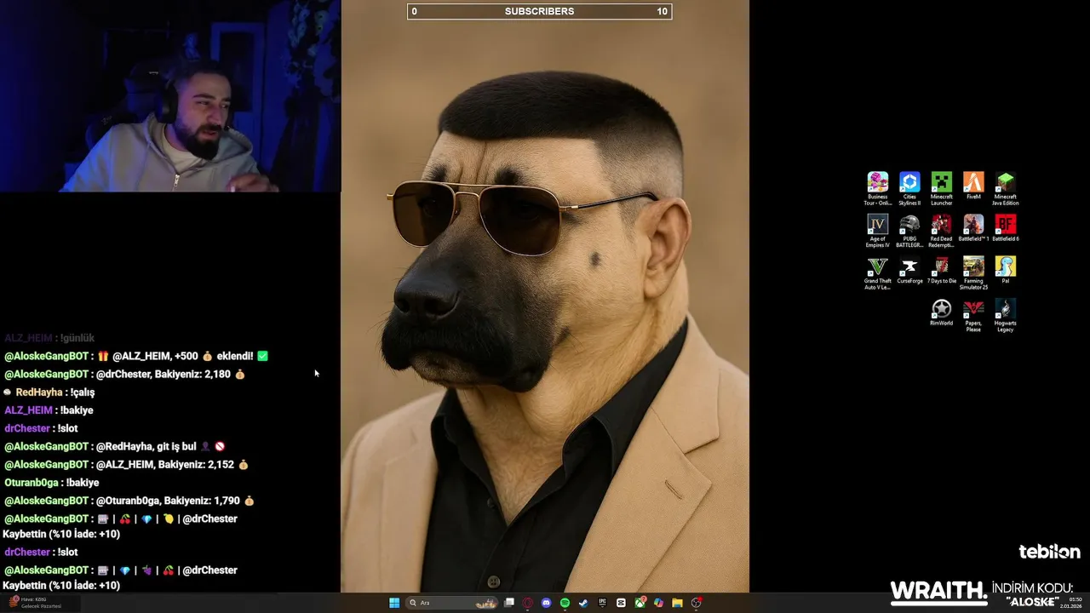
Task: Open the taskbar clock and date
Action: [x=1071, y=603]
